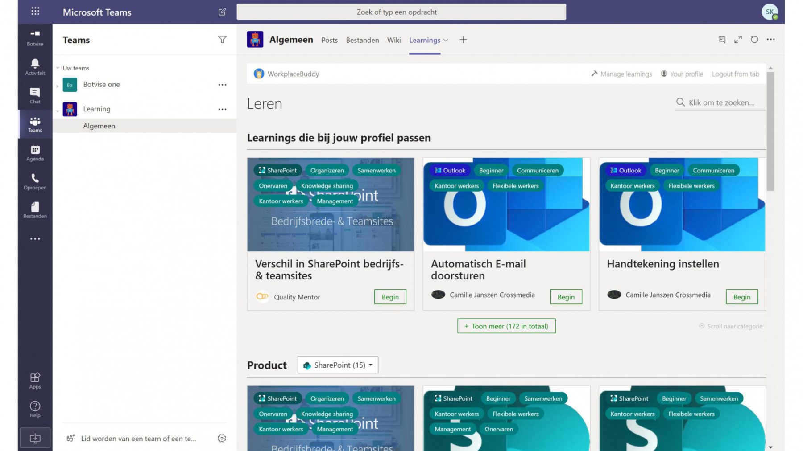Viewport: 803px width, 451px height.
Task: Open Apps store in left rail
Action: coord(35,381)
